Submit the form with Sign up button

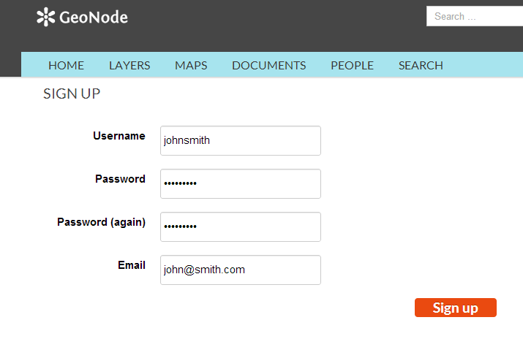tap(456, 308)
